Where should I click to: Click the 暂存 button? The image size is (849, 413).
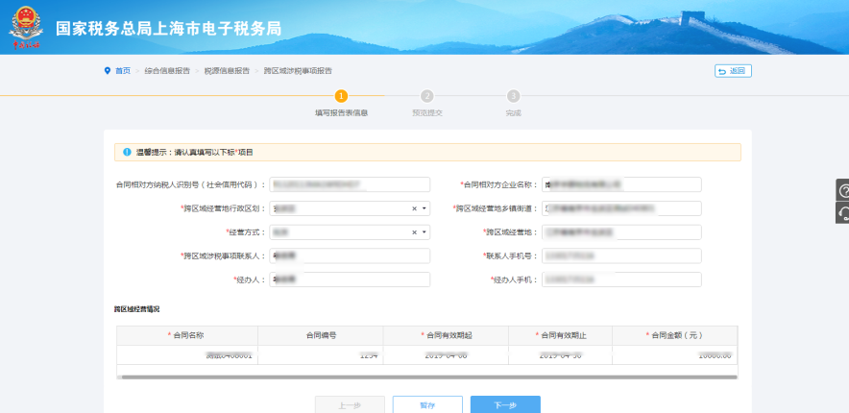point(427,405)
